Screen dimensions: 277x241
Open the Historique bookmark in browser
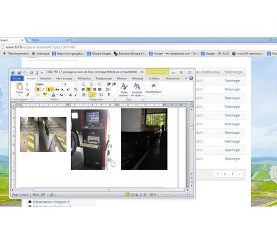41,54
